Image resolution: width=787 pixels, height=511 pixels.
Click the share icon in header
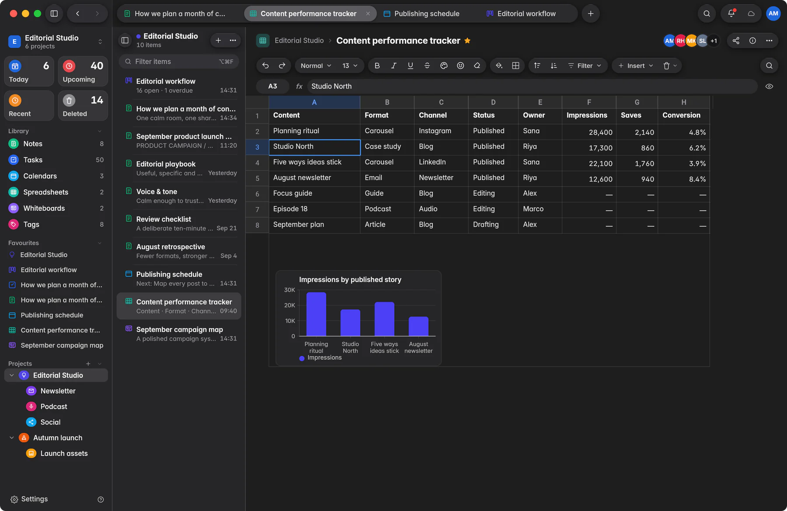point(736,41)
